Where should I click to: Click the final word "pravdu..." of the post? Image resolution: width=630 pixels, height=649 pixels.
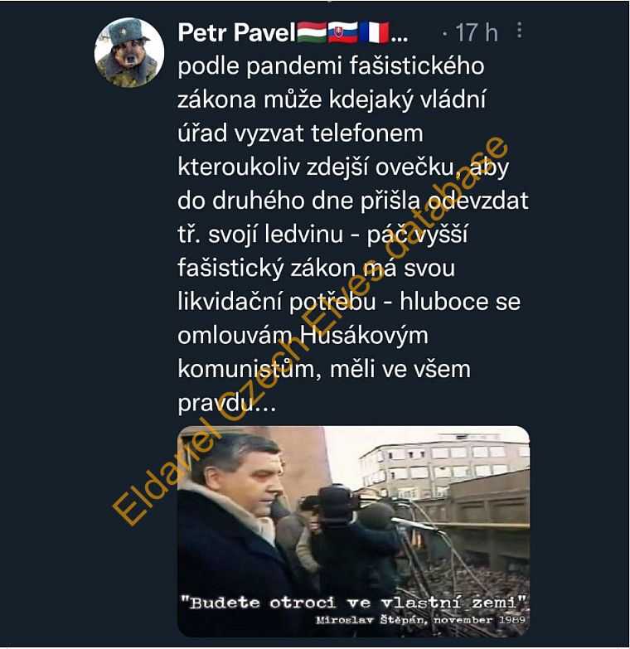[x=226, y=403]
